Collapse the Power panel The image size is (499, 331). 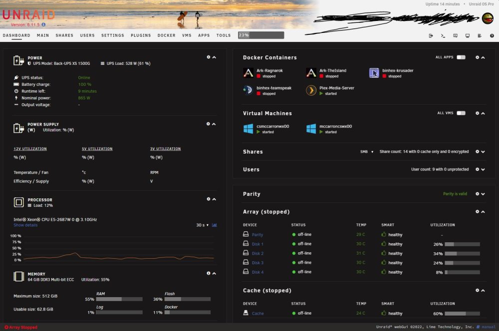click(214, 57)
